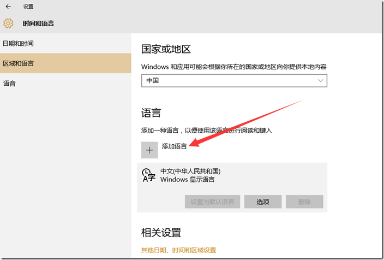Click the 选项 button

point(263,202)
